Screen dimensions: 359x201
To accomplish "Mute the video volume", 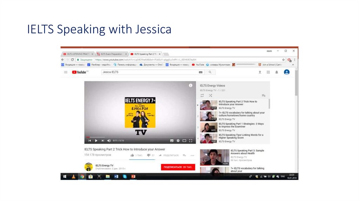I will pos(109,140).
